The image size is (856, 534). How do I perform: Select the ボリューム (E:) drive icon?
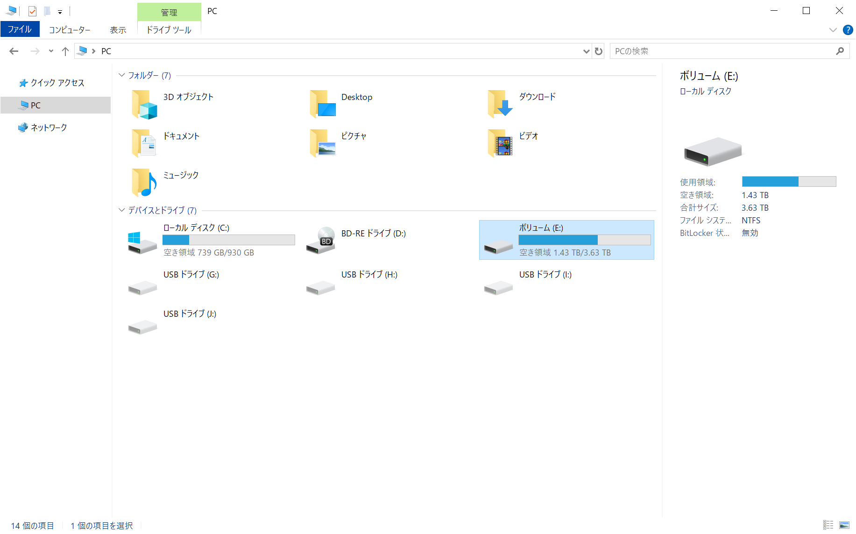[x=498, y=246]
